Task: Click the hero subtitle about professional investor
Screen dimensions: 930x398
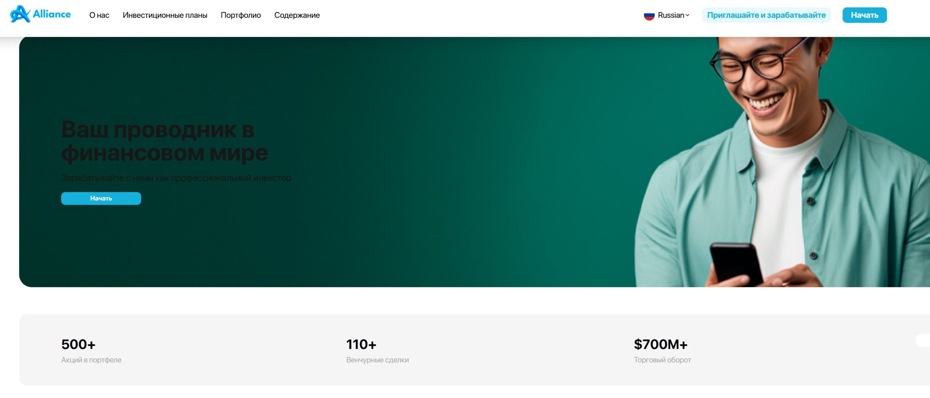Action: point(176,178)
